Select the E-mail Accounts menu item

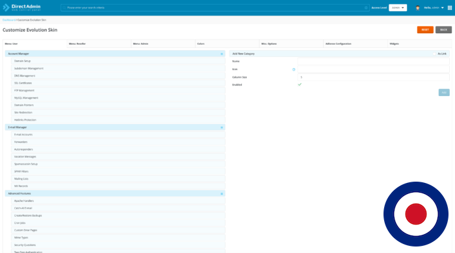118,134
